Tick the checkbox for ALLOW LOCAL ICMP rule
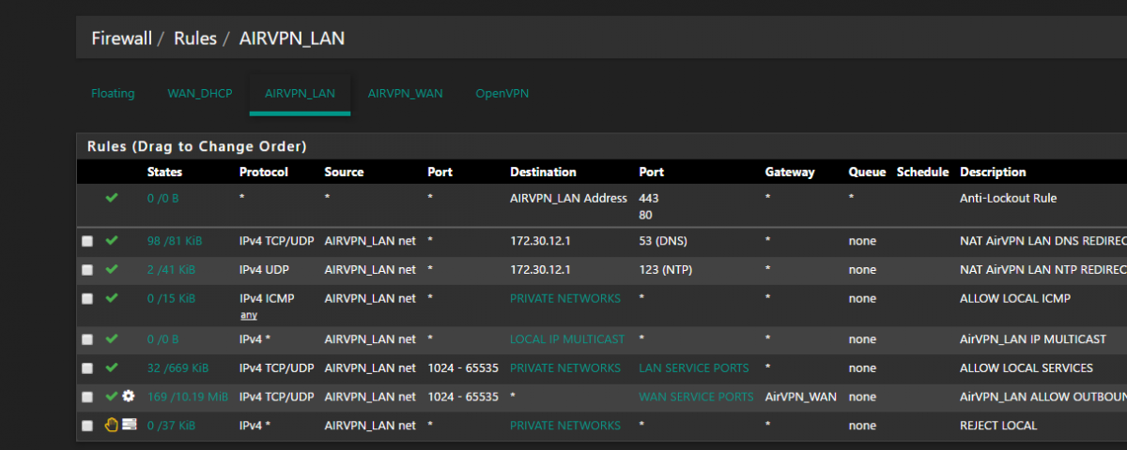This screenshot has width=1127, height=450. pos(87,299)
